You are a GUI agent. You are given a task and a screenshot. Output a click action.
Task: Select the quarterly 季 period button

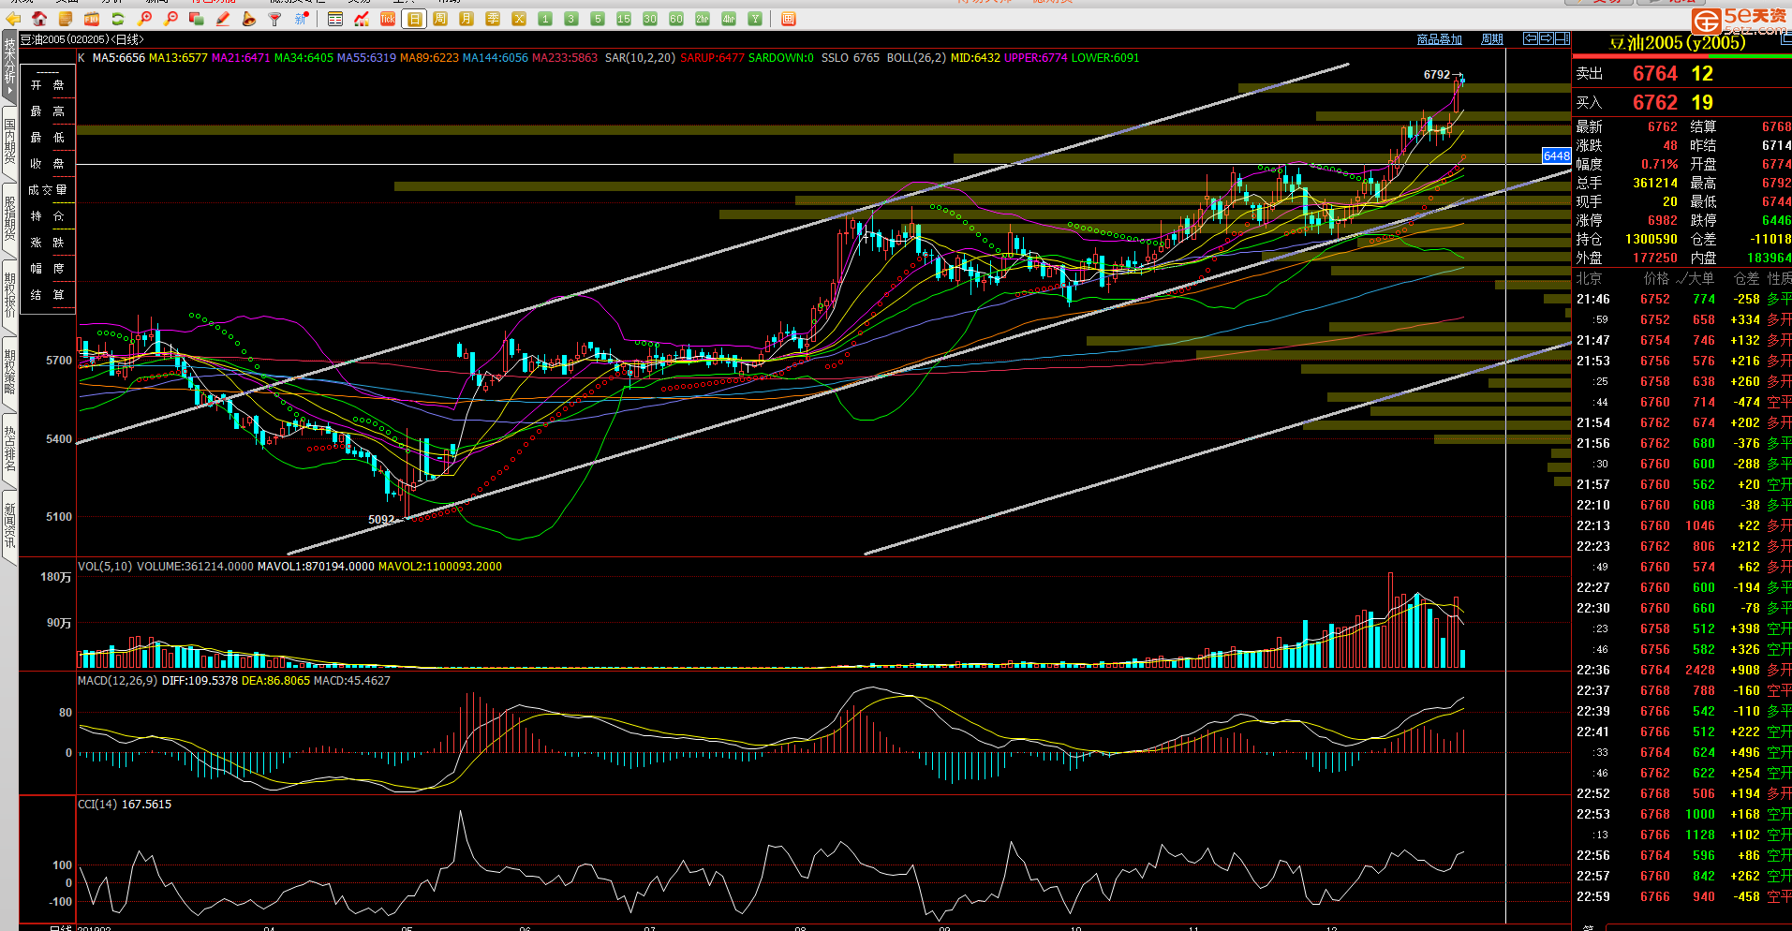point(493,19)
